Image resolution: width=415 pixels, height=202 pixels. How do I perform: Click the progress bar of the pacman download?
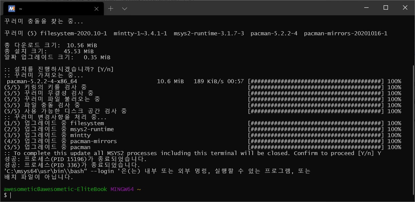pos(316,81)
